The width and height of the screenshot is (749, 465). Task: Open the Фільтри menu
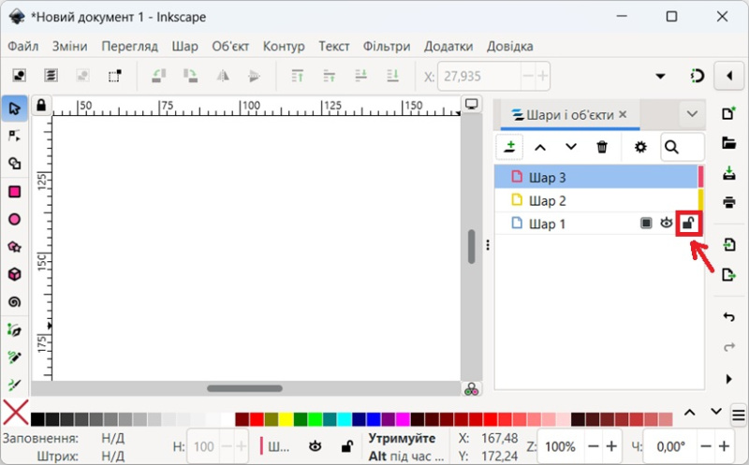(387, 46)
